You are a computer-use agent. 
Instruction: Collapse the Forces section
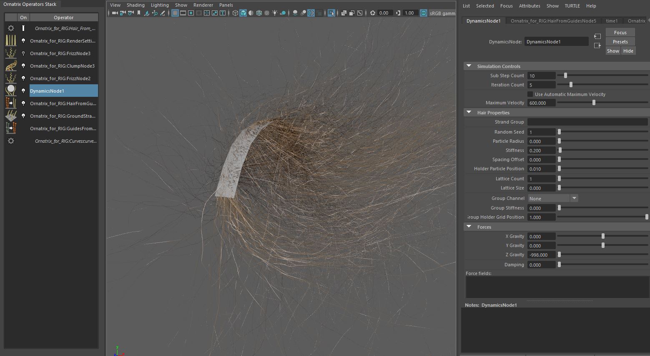tap(469, 227)
